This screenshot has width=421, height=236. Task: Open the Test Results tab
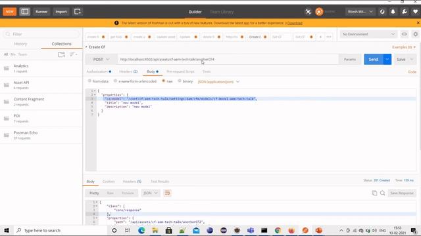[x=160, y=182]
